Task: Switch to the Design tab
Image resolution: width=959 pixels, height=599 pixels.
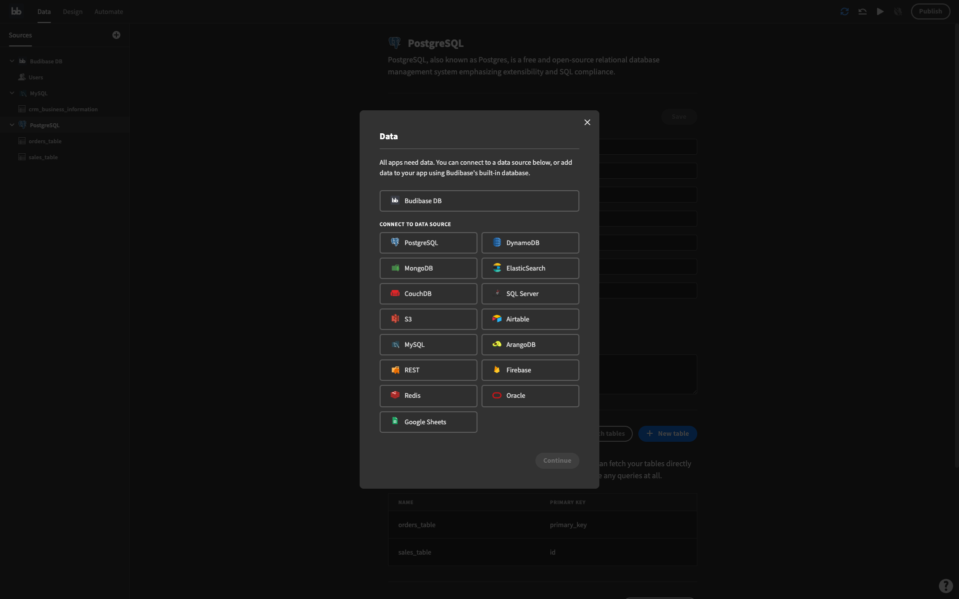Action: (x=72, y=11)
